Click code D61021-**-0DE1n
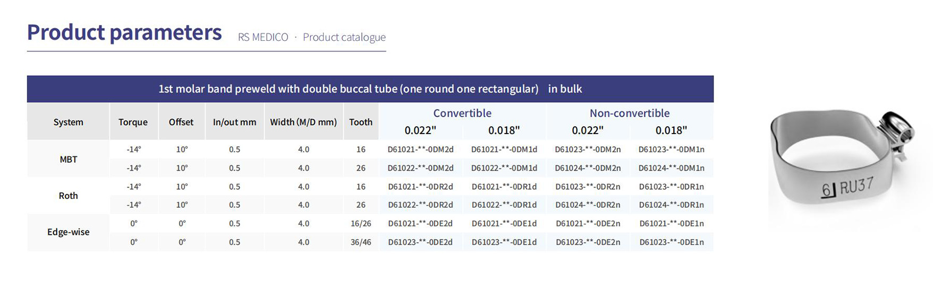This screenshot has height=292, width=933. 671,224
